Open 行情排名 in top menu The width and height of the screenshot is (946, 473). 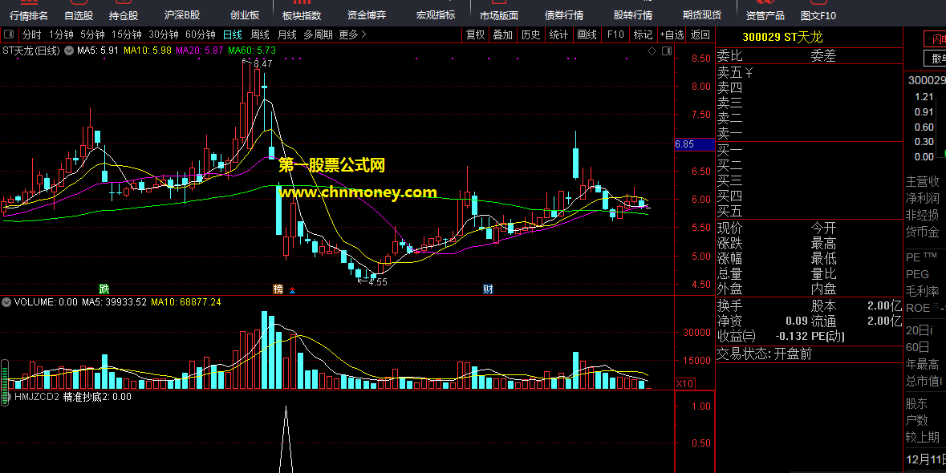coord(29,16)
